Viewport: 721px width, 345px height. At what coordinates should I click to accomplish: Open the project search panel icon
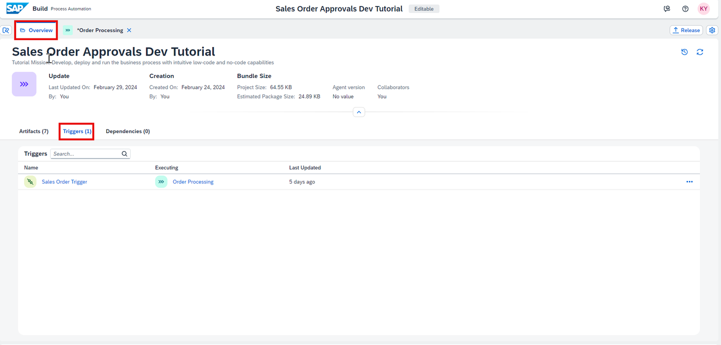(x=6, y=30)
